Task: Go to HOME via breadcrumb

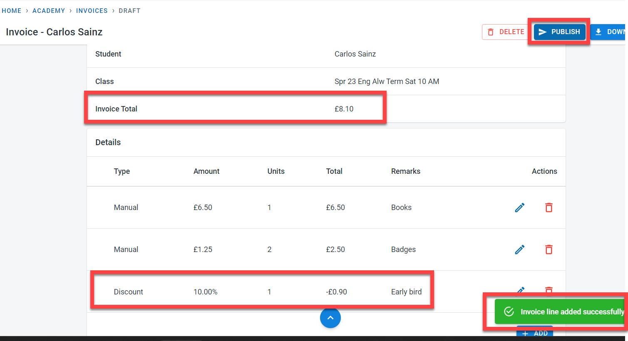Action: pos(12,11)
